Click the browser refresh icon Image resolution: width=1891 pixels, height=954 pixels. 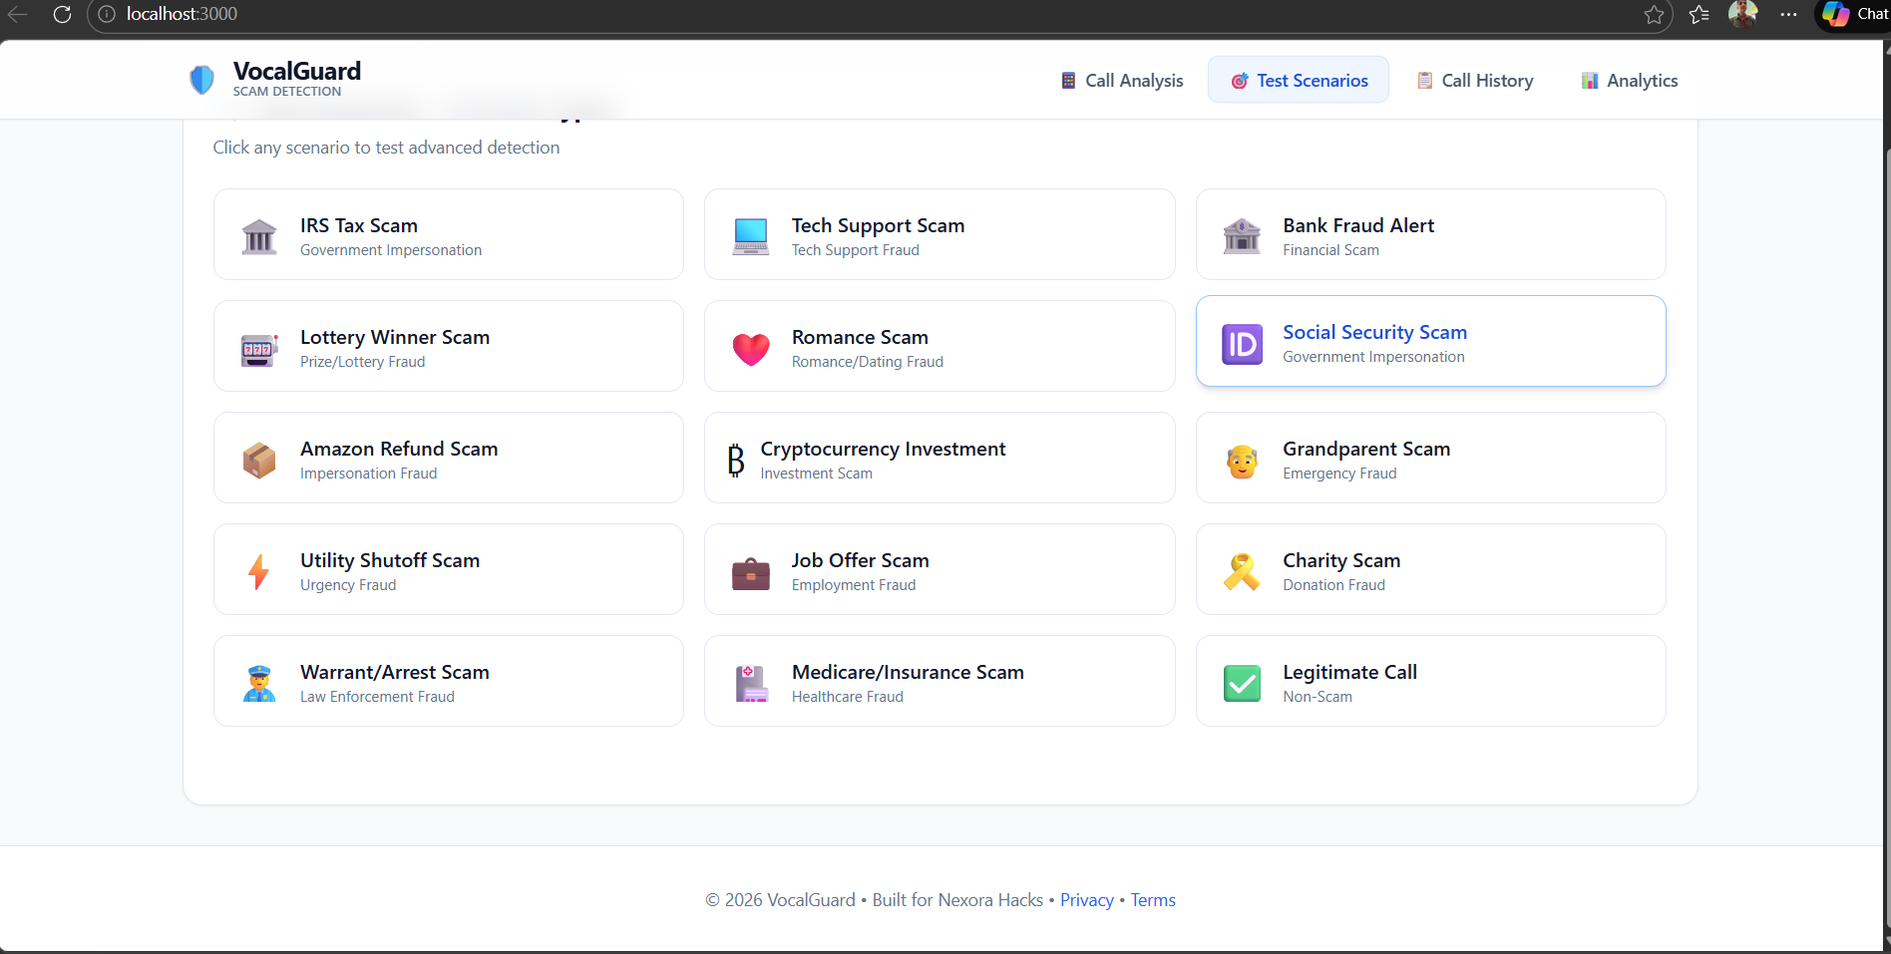pos(62,14)
